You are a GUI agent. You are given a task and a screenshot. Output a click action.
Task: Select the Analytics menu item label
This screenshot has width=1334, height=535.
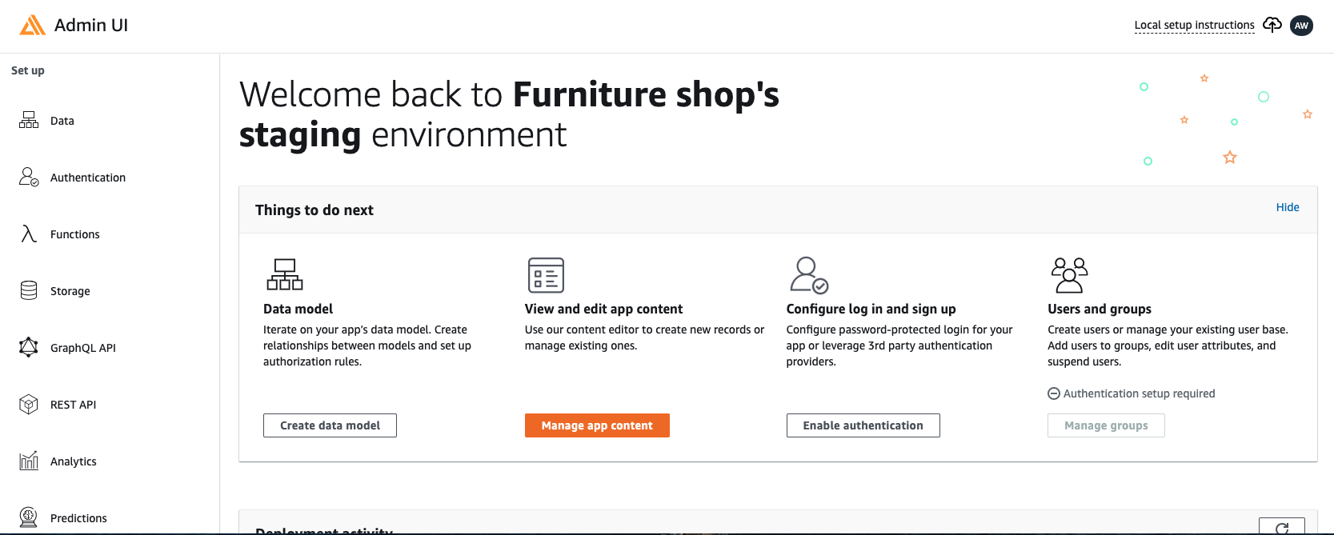point(74,461)
